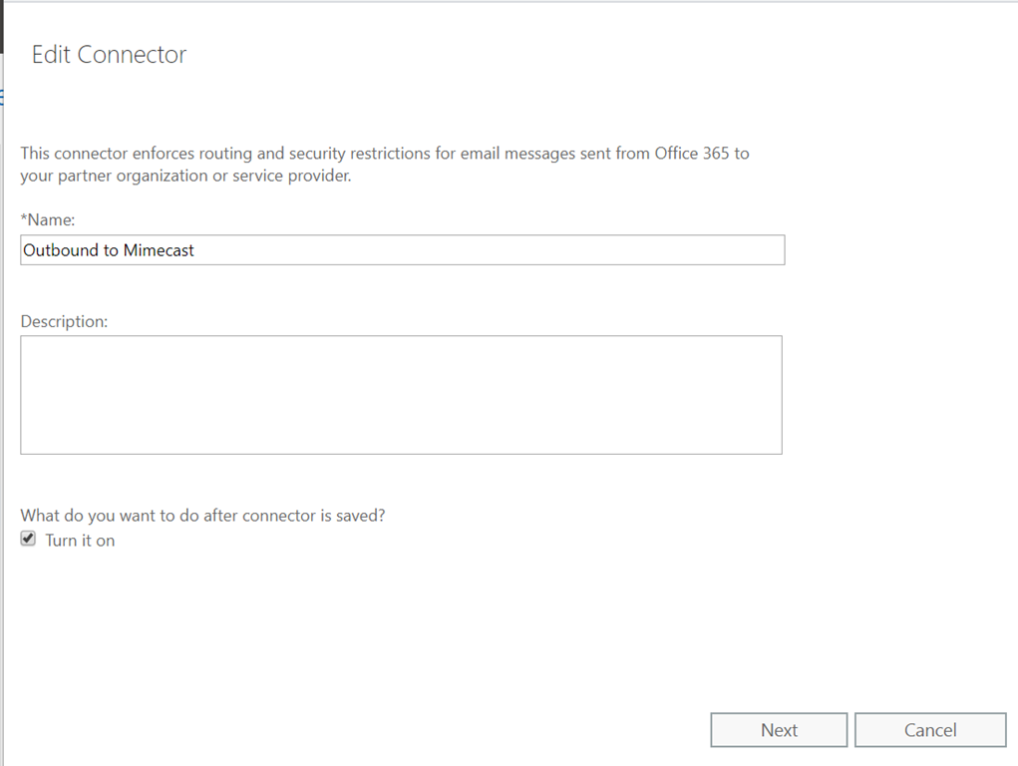Click "What do you want to do after connector is saved?"
Screen dimensions: 1018x766
[x=202, y=516]
